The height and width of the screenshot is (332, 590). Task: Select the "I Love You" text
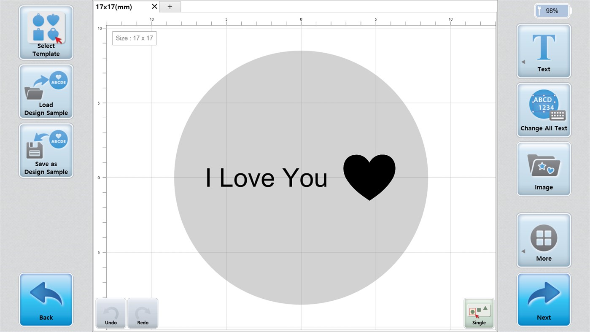click(x=266, y=178)
